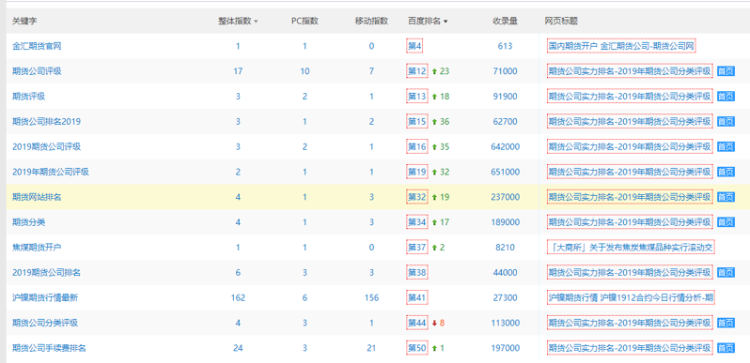Open keyword link 焦煤期货开户
The height and width of the screenshot is (363, 750).
point(37,248)
